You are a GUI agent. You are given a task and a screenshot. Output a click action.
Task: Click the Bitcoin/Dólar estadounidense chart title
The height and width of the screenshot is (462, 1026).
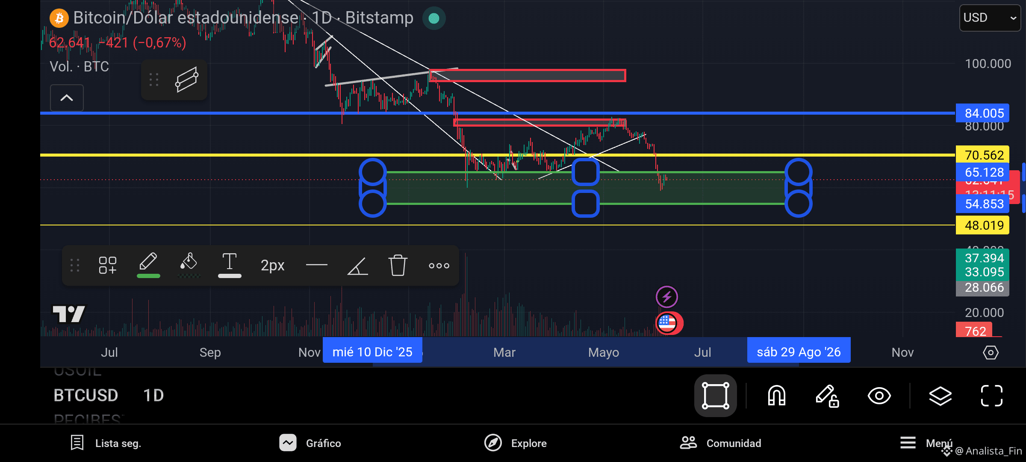click(x=186, y=18)
